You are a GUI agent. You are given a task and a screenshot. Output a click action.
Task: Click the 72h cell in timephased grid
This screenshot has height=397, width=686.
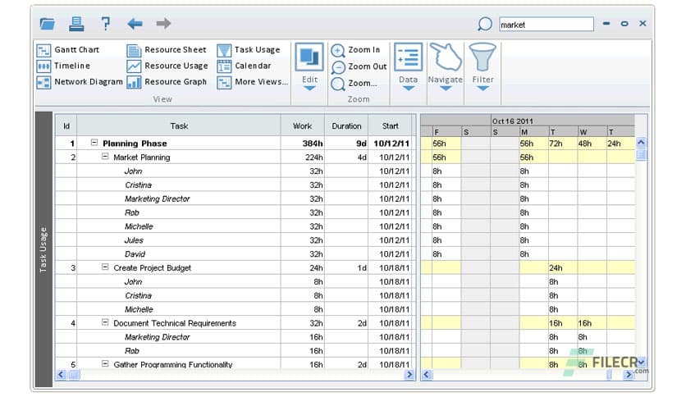pyautogui.click(x=563, y=144)
